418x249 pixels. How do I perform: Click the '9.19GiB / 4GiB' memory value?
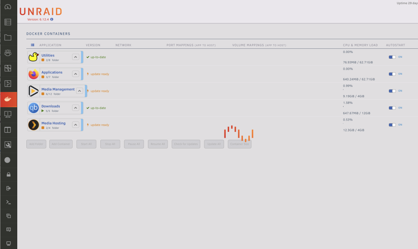click(354, 96)
